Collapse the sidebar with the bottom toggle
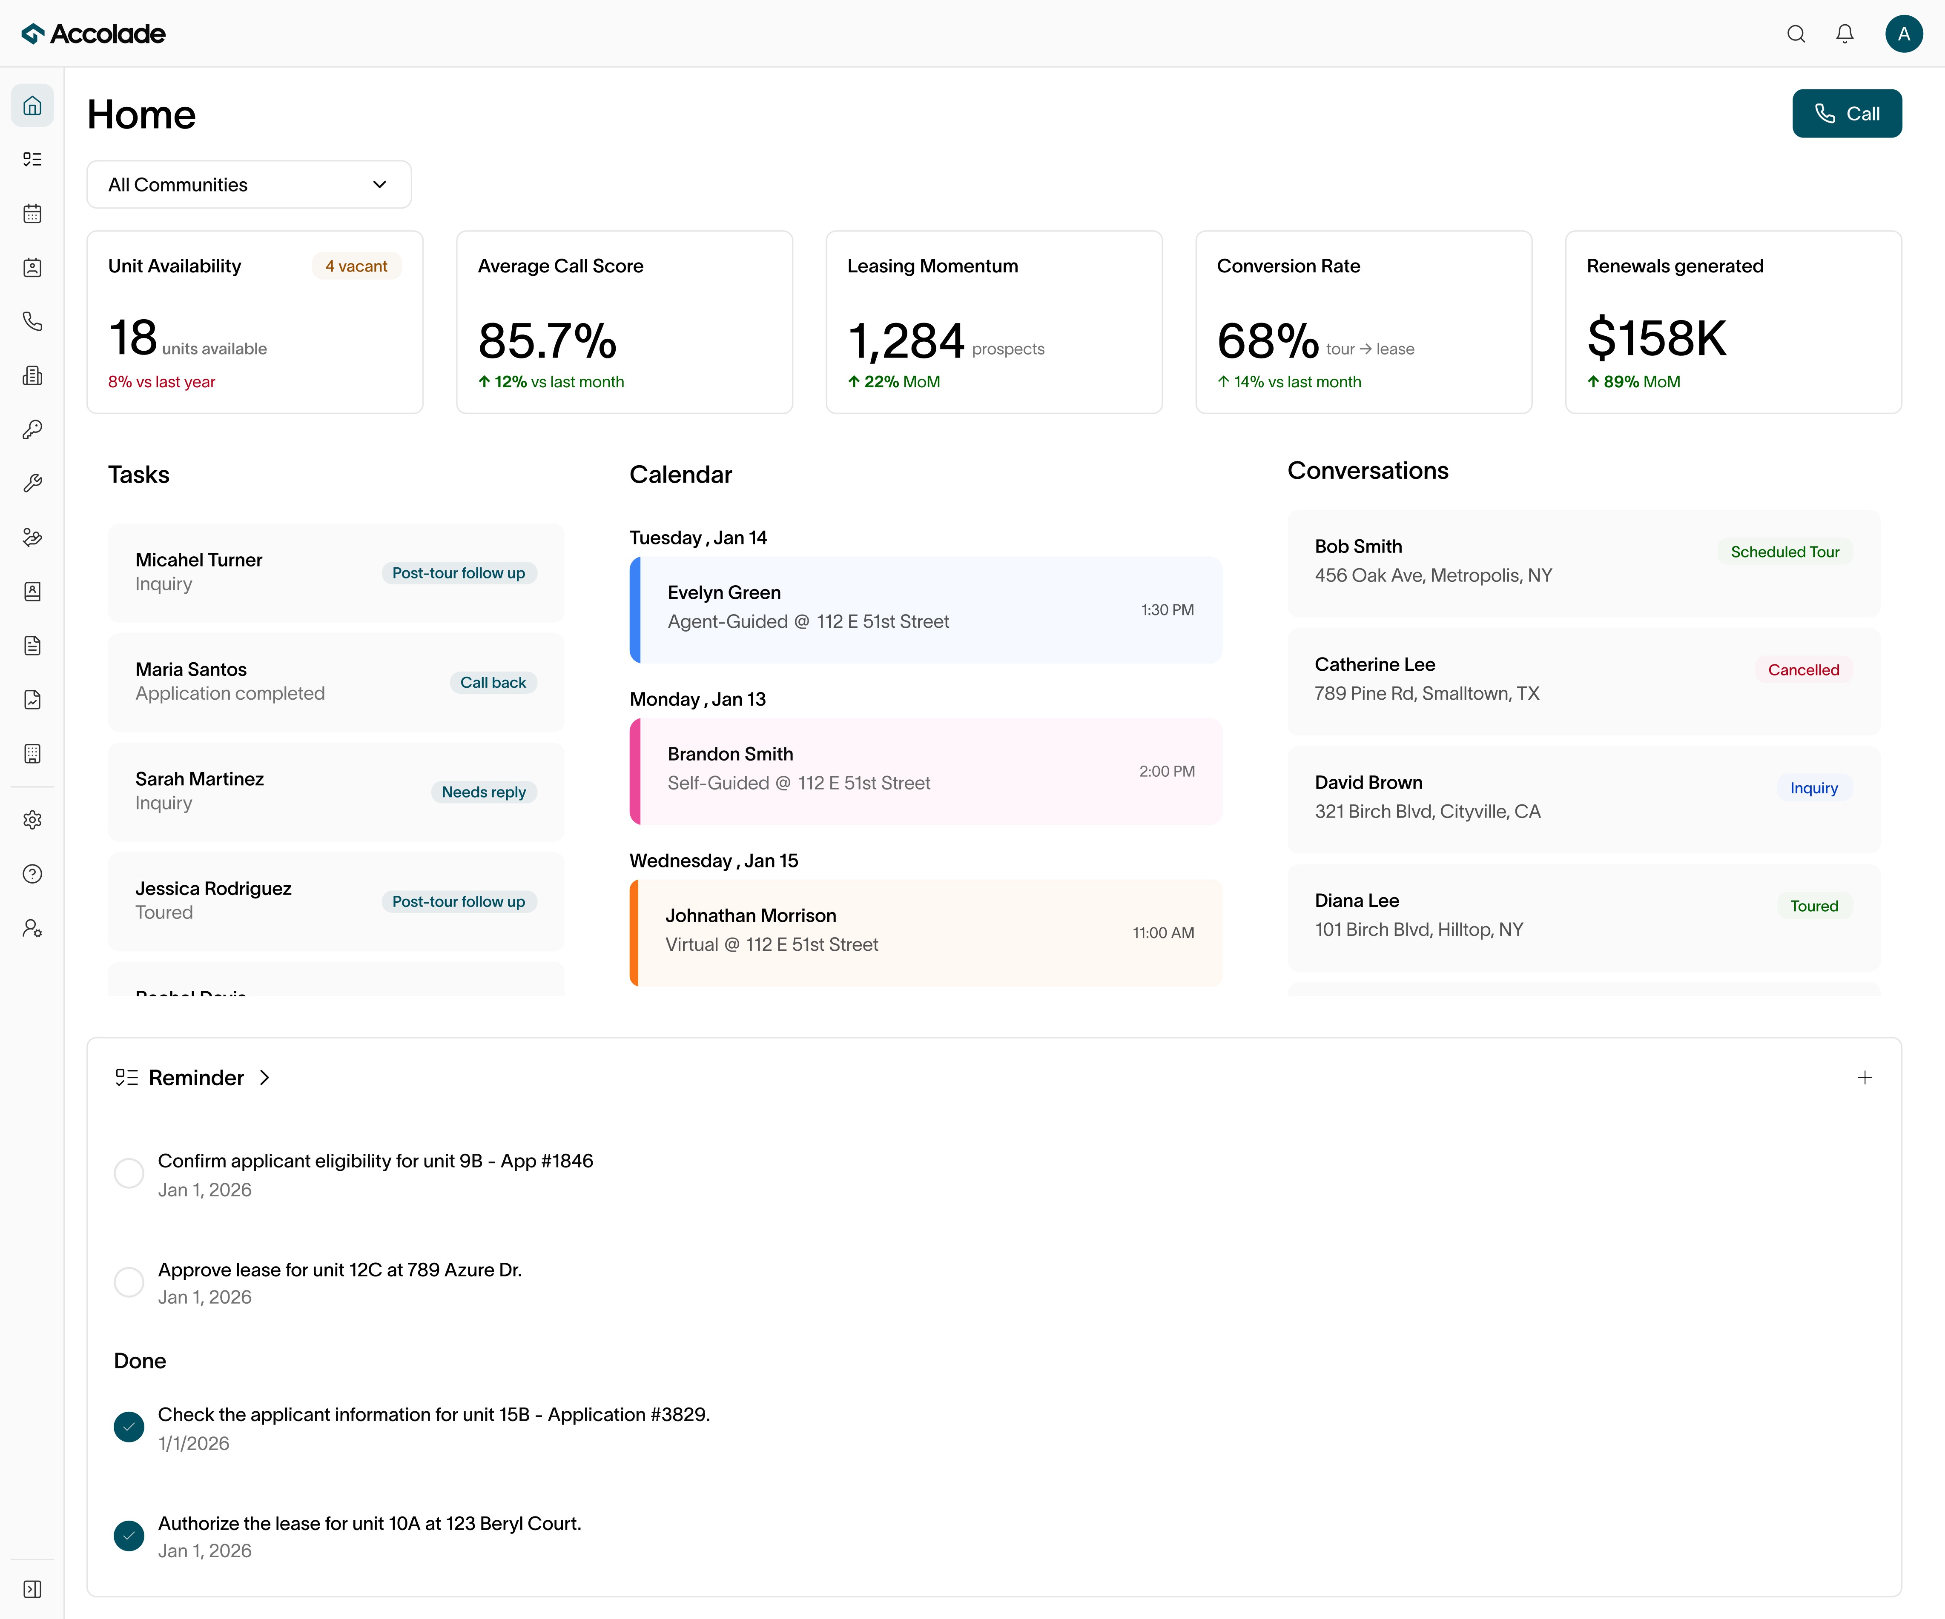The width and height of the screenshot is (1945, 1619). pyautogui.click(x=32, y=1588)
